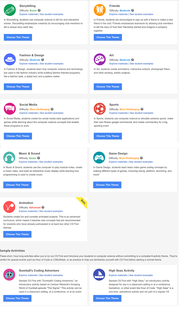The width and height of the screenshot is (179, 330).
Task: Click the Storytelling pencil icon
Action: [x=10, y=10]
